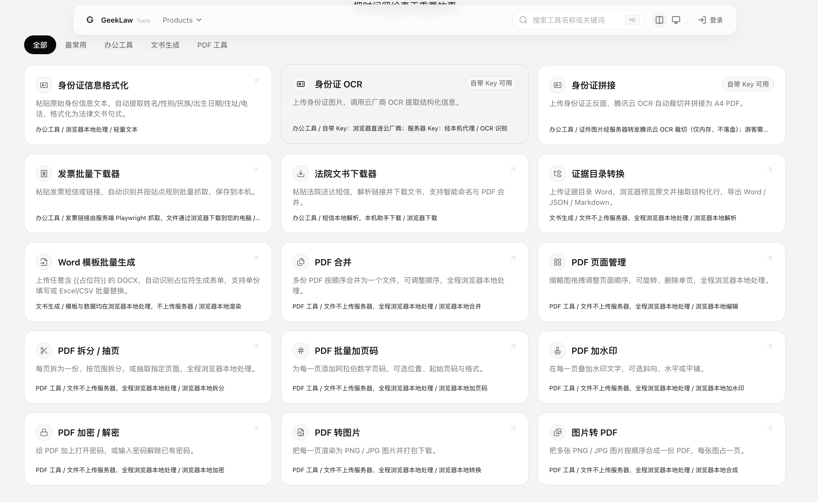
Task: Toggle the split layout view icon
Action: [659, 20]
